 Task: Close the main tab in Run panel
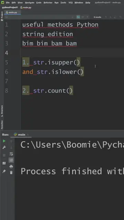(28, 135)
